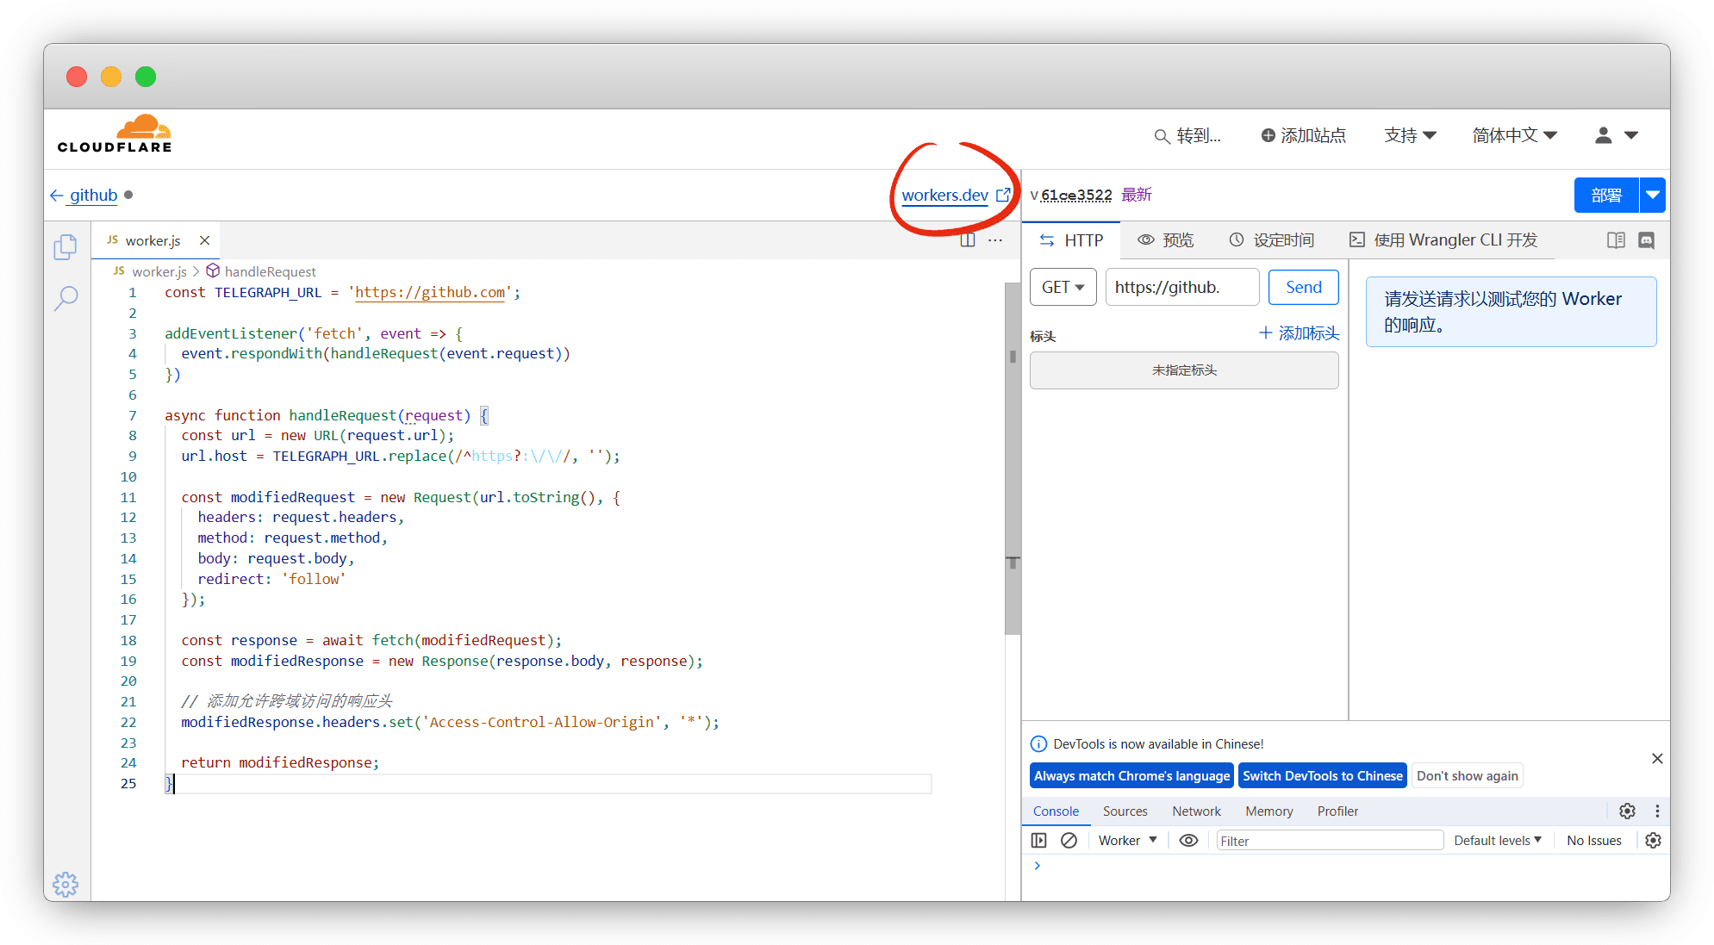Viewport: 1714px width, 945px height.
Task: Select the Profiler tab in DevTools
Action: point(1337,811)
